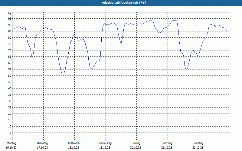Select the 'Donnerstag' day label
Viewport: 242px width, 151px height.
tap(104, 143)
